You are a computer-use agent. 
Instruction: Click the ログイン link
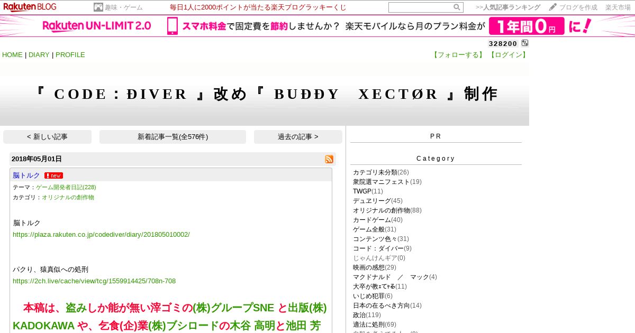point(508,55)
